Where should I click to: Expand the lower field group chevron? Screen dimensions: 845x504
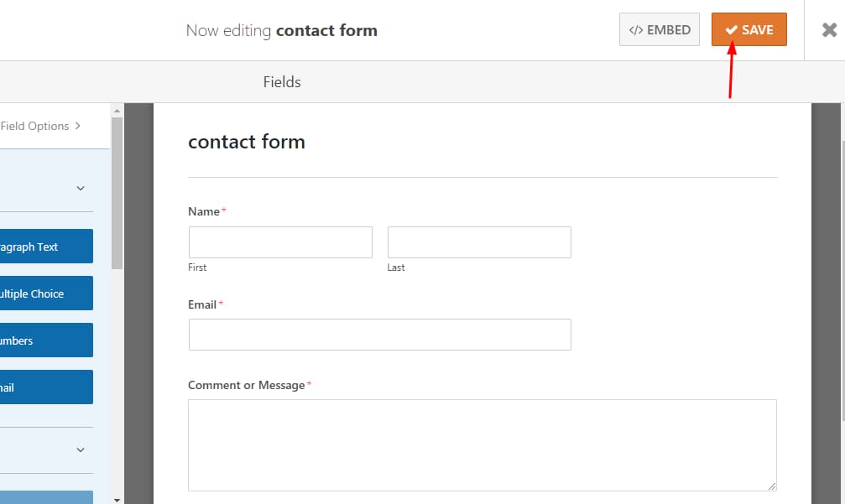tap(80, 449)
